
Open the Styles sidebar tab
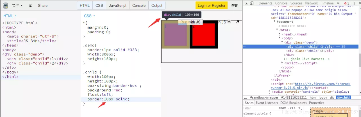pyautogui.click(x=249, y=103)
